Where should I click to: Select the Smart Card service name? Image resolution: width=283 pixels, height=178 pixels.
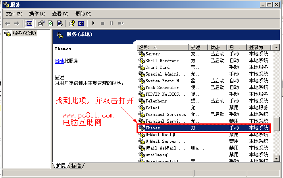tap(158, 67)
